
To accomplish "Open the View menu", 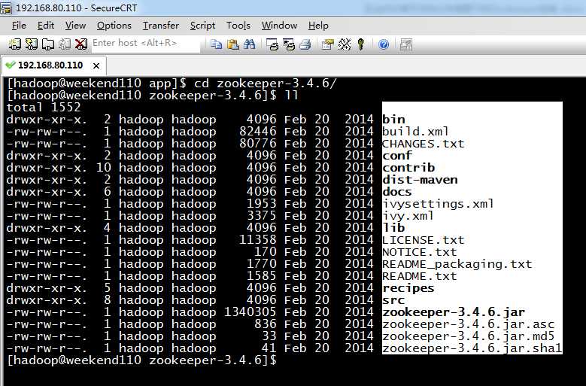I will (x=75, y=26).
